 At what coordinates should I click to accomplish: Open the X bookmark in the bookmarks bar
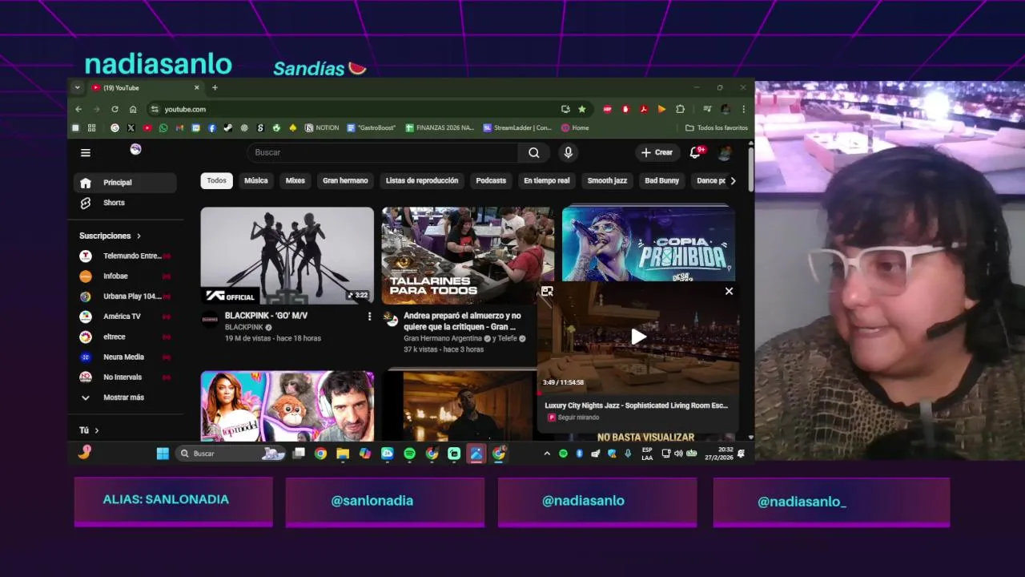131,127
